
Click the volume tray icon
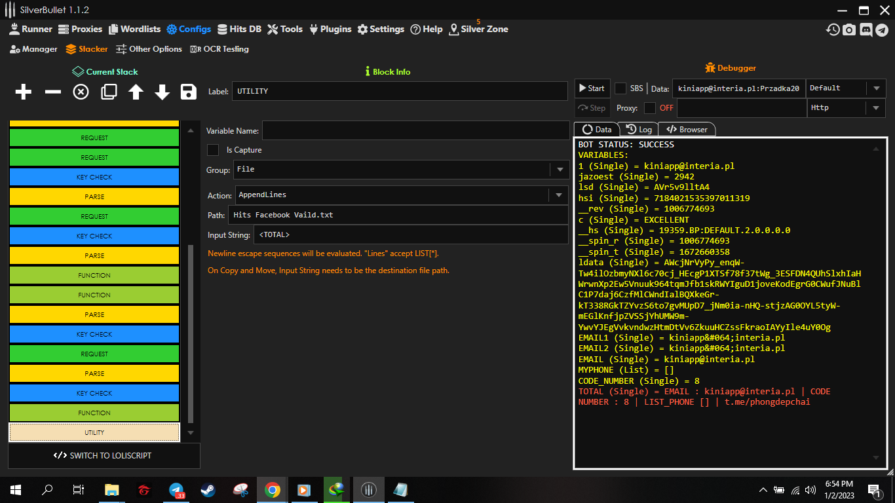coord(811,489)
